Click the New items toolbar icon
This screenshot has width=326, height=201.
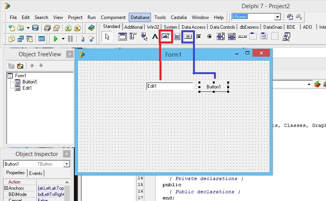11,28
